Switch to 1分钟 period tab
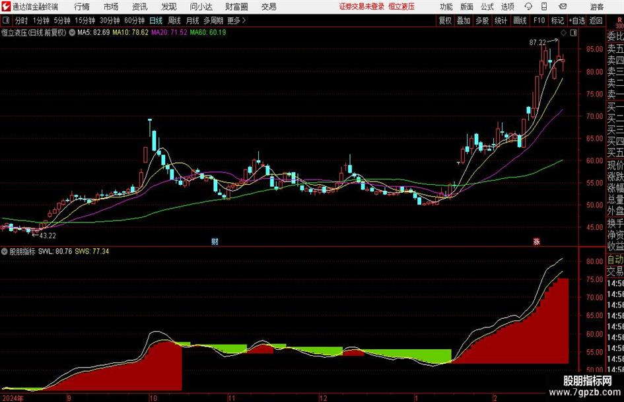 (x=41, y=20)
